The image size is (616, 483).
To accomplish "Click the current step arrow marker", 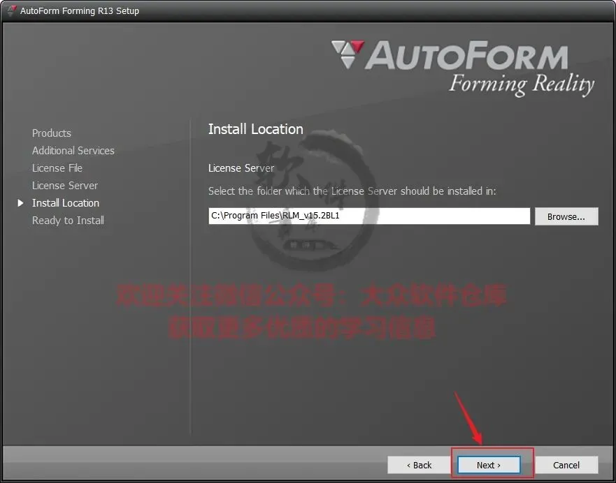I will [x=20, y=202].
